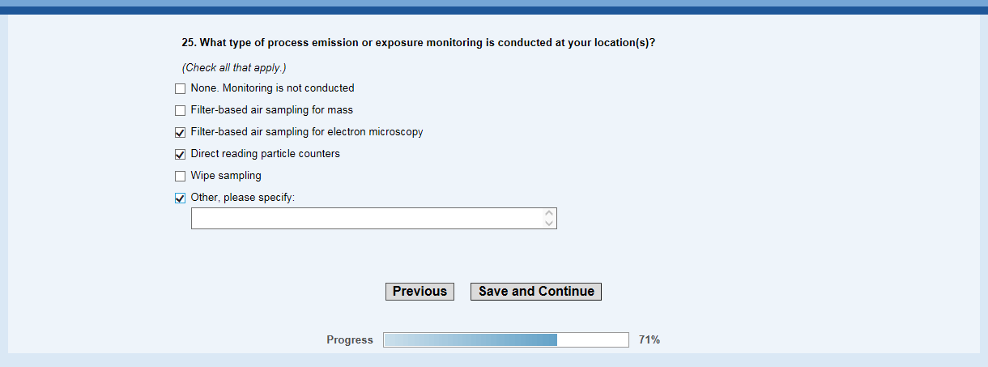Click the 'Direct reading particle counters' label
Viewport: 988px width, 367px height.
coord(265,154)
